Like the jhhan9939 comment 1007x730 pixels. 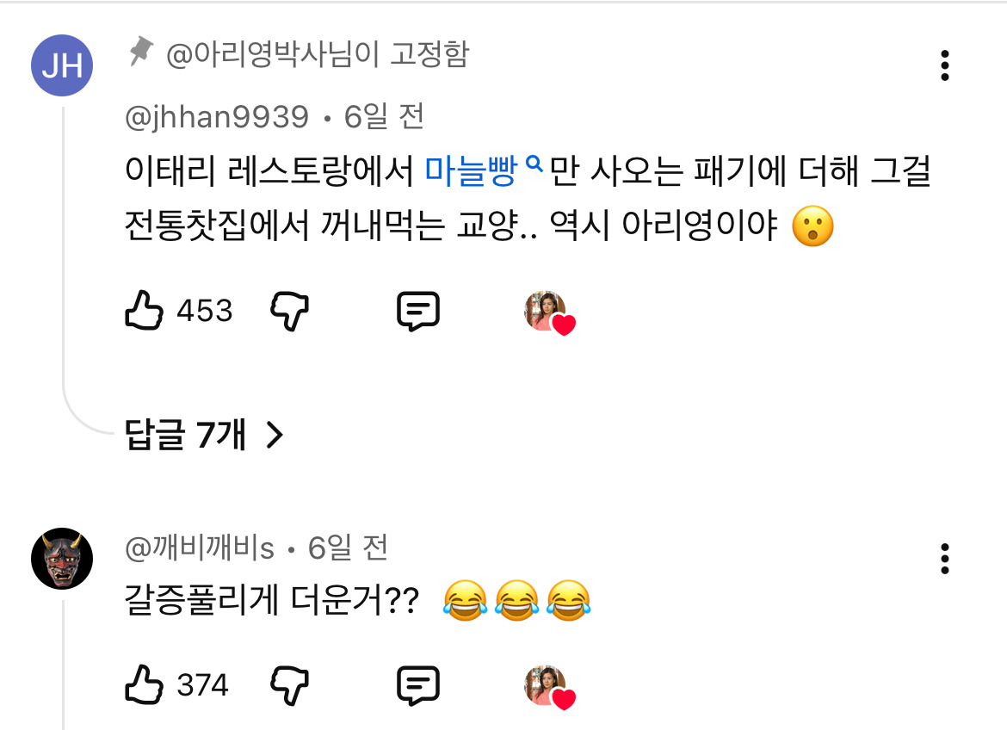pos(144,311)
